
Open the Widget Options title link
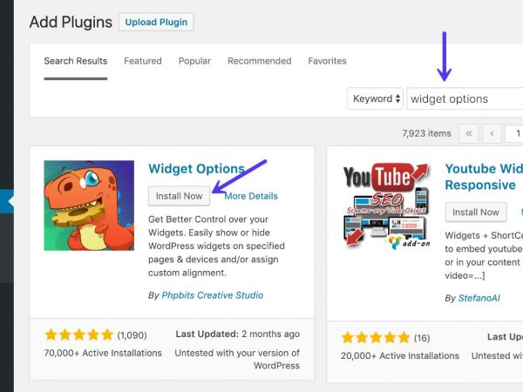coord(197,169)
